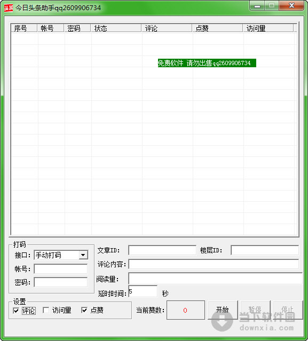Click the 访问量 column header
308x341 pixels.
pyautogui.click(x=268, y=28)
